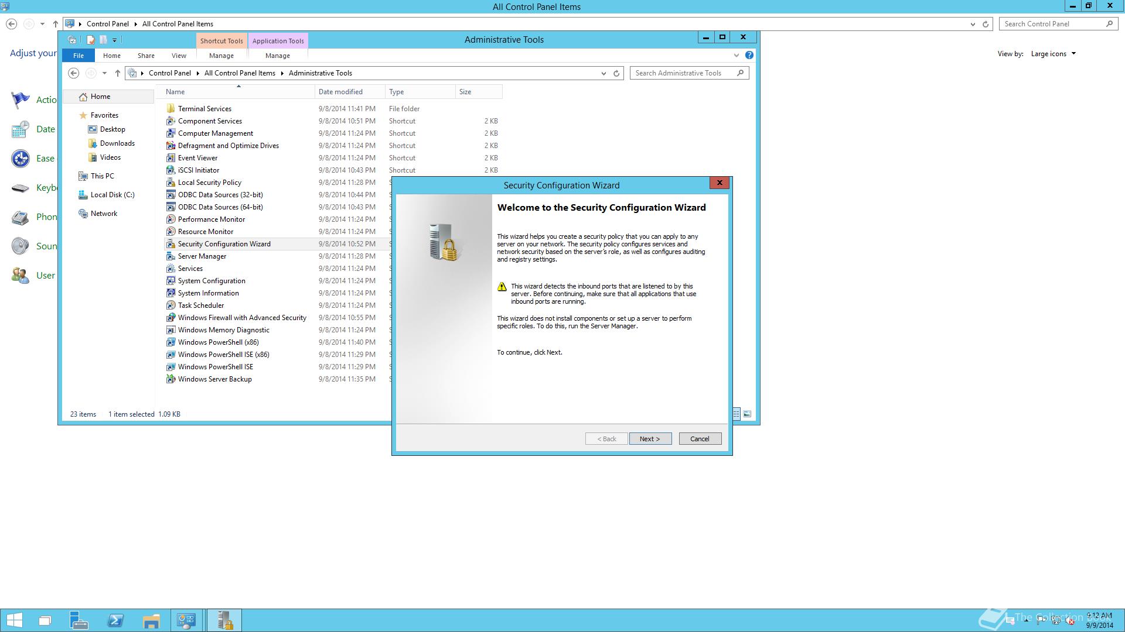Open Shortcut Tools Manage tab
The image size is (1125, 632).
pyautogui.click(x=221, y=56)
